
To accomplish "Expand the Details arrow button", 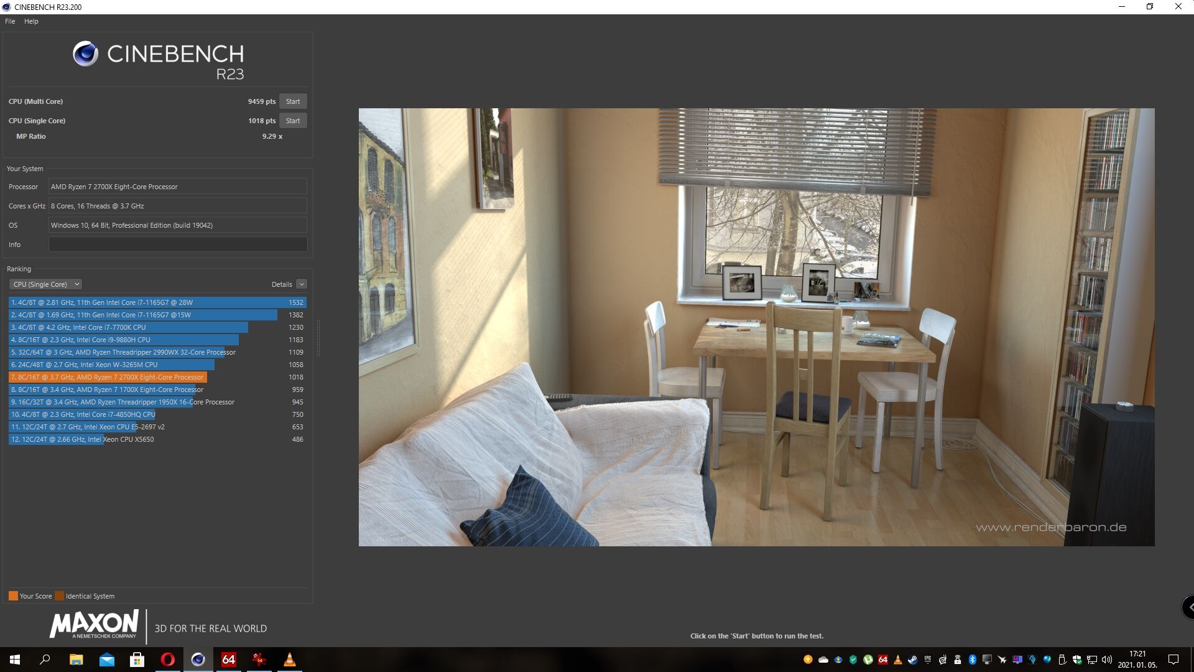I will (x=302, y=284).
